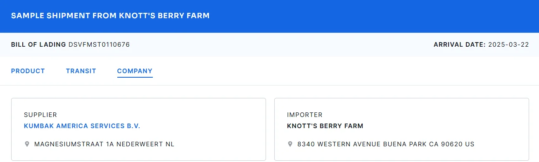The image size is (539, 162).
Task: Click the blue header banner
Action: [x=269, y=16]
